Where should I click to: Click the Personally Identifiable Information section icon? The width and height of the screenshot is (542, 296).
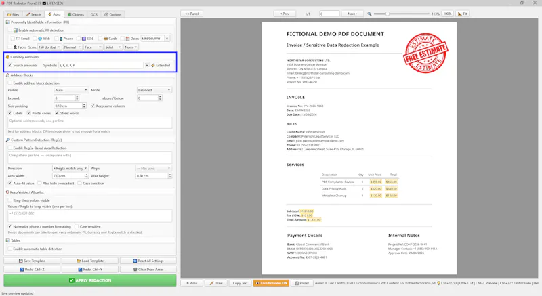(8, 22)
